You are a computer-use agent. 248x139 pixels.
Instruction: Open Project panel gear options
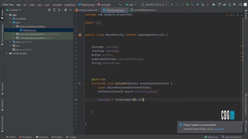(x=65, y=10)
